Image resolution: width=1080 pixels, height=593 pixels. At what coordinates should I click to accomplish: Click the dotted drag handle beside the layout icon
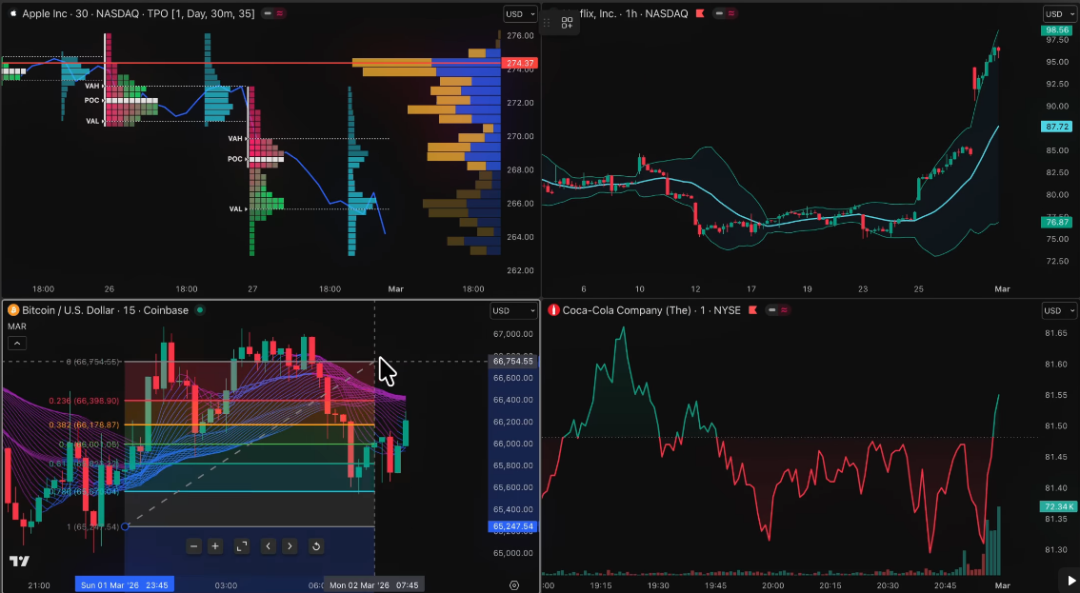pyautogui.click(x=547, y=24)
